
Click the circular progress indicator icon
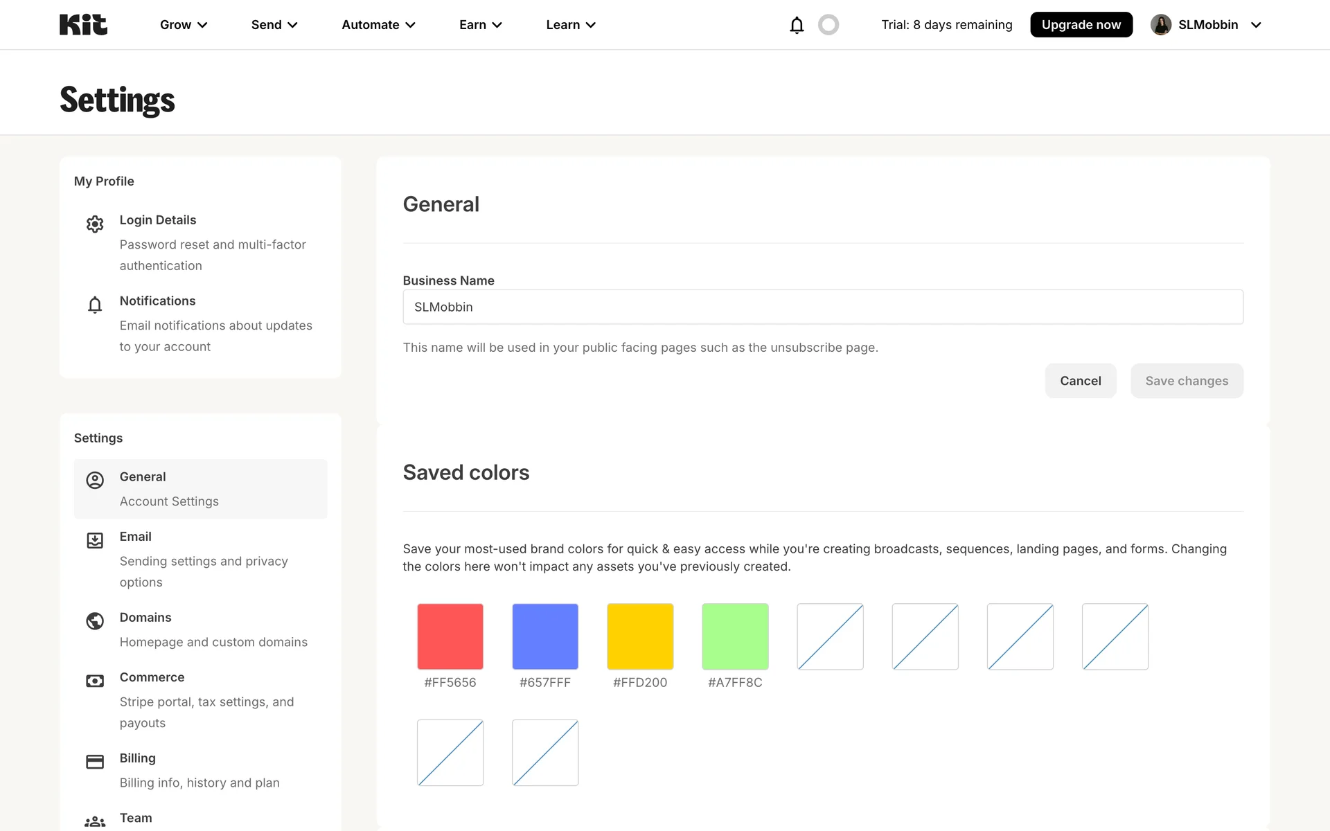(x=828, y=25)
